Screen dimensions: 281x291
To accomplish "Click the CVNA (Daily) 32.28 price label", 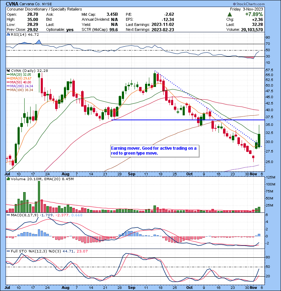I will pos(30,70).
